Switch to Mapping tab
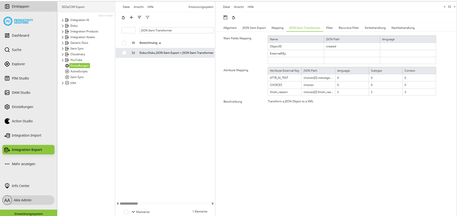This screenshot has width=457, height=216. click(277, 28)
